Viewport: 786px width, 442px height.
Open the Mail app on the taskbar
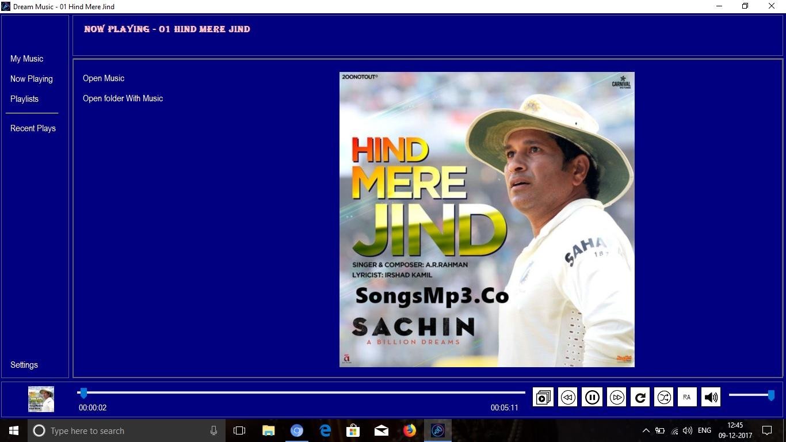coord(381,430)
